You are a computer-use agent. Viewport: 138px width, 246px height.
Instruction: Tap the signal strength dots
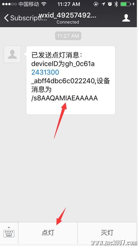[x=10, y=4]
